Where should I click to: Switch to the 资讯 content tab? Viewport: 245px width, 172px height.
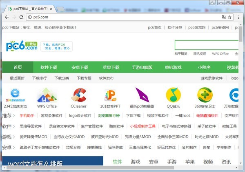pos(226,162)
